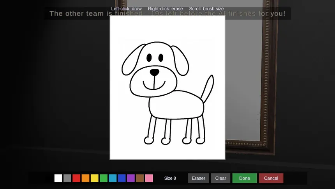335x189 pixels.
Task: Click the 'Size 8' brush size label
Action: coord(170,178)
